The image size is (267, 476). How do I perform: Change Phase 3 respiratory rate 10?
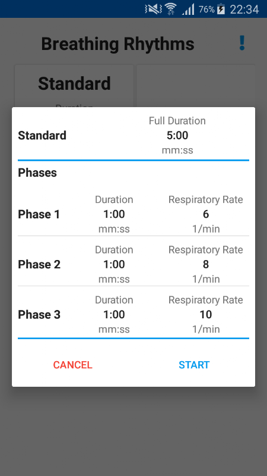point(206,315)
